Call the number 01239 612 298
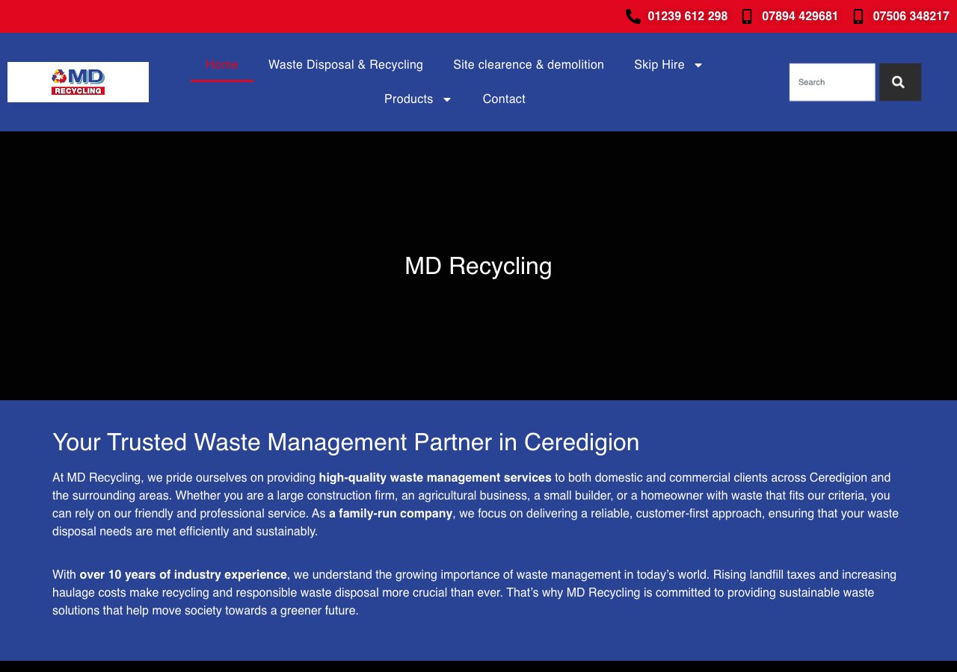957x672 pixels. click(687, 16)
